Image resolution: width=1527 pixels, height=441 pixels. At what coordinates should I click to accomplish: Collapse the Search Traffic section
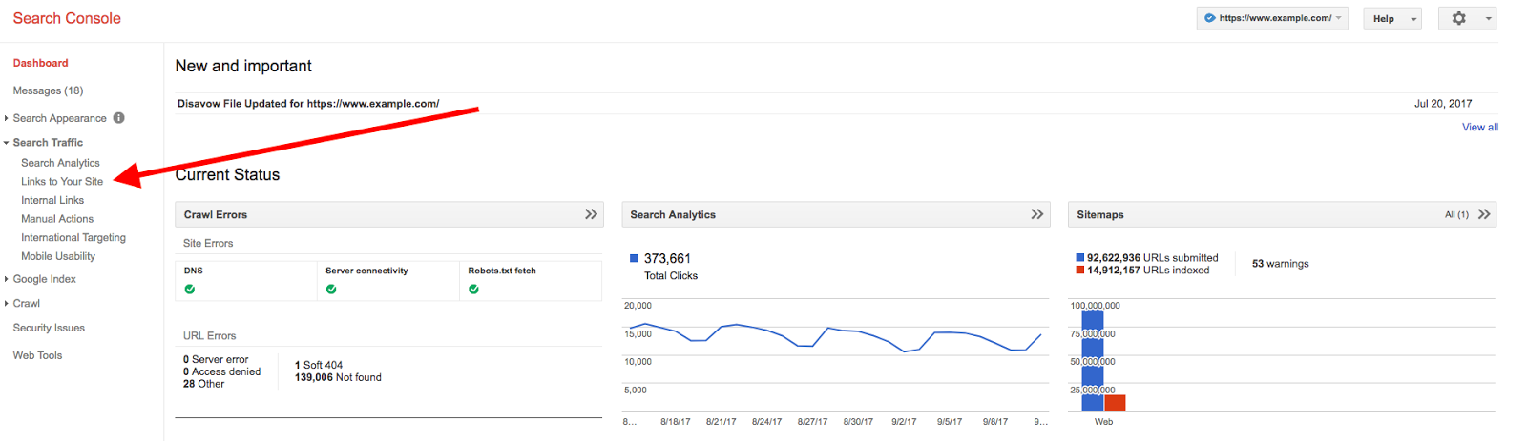pos(47,142)
